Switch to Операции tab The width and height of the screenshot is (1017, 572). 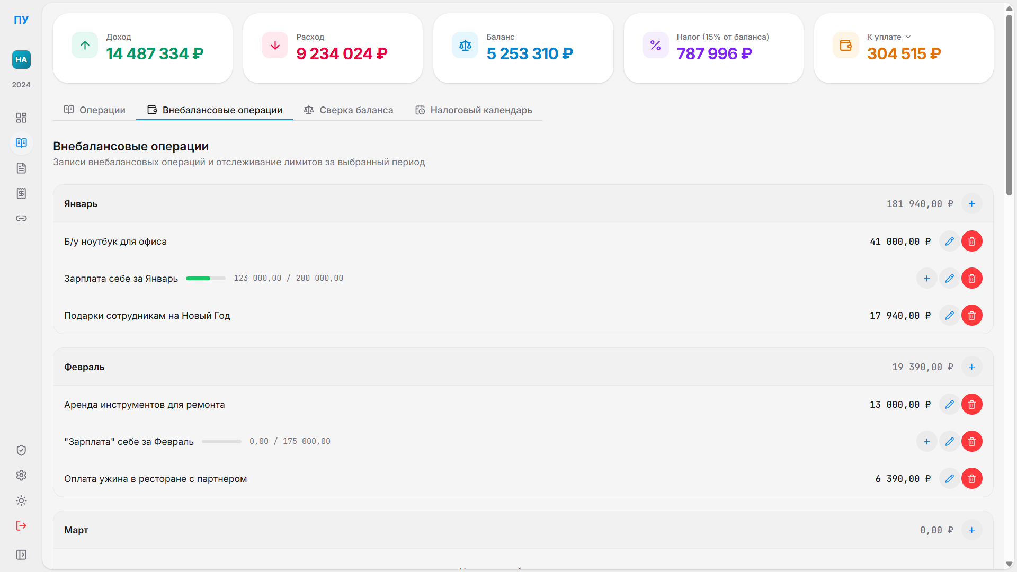click(95, 110)
